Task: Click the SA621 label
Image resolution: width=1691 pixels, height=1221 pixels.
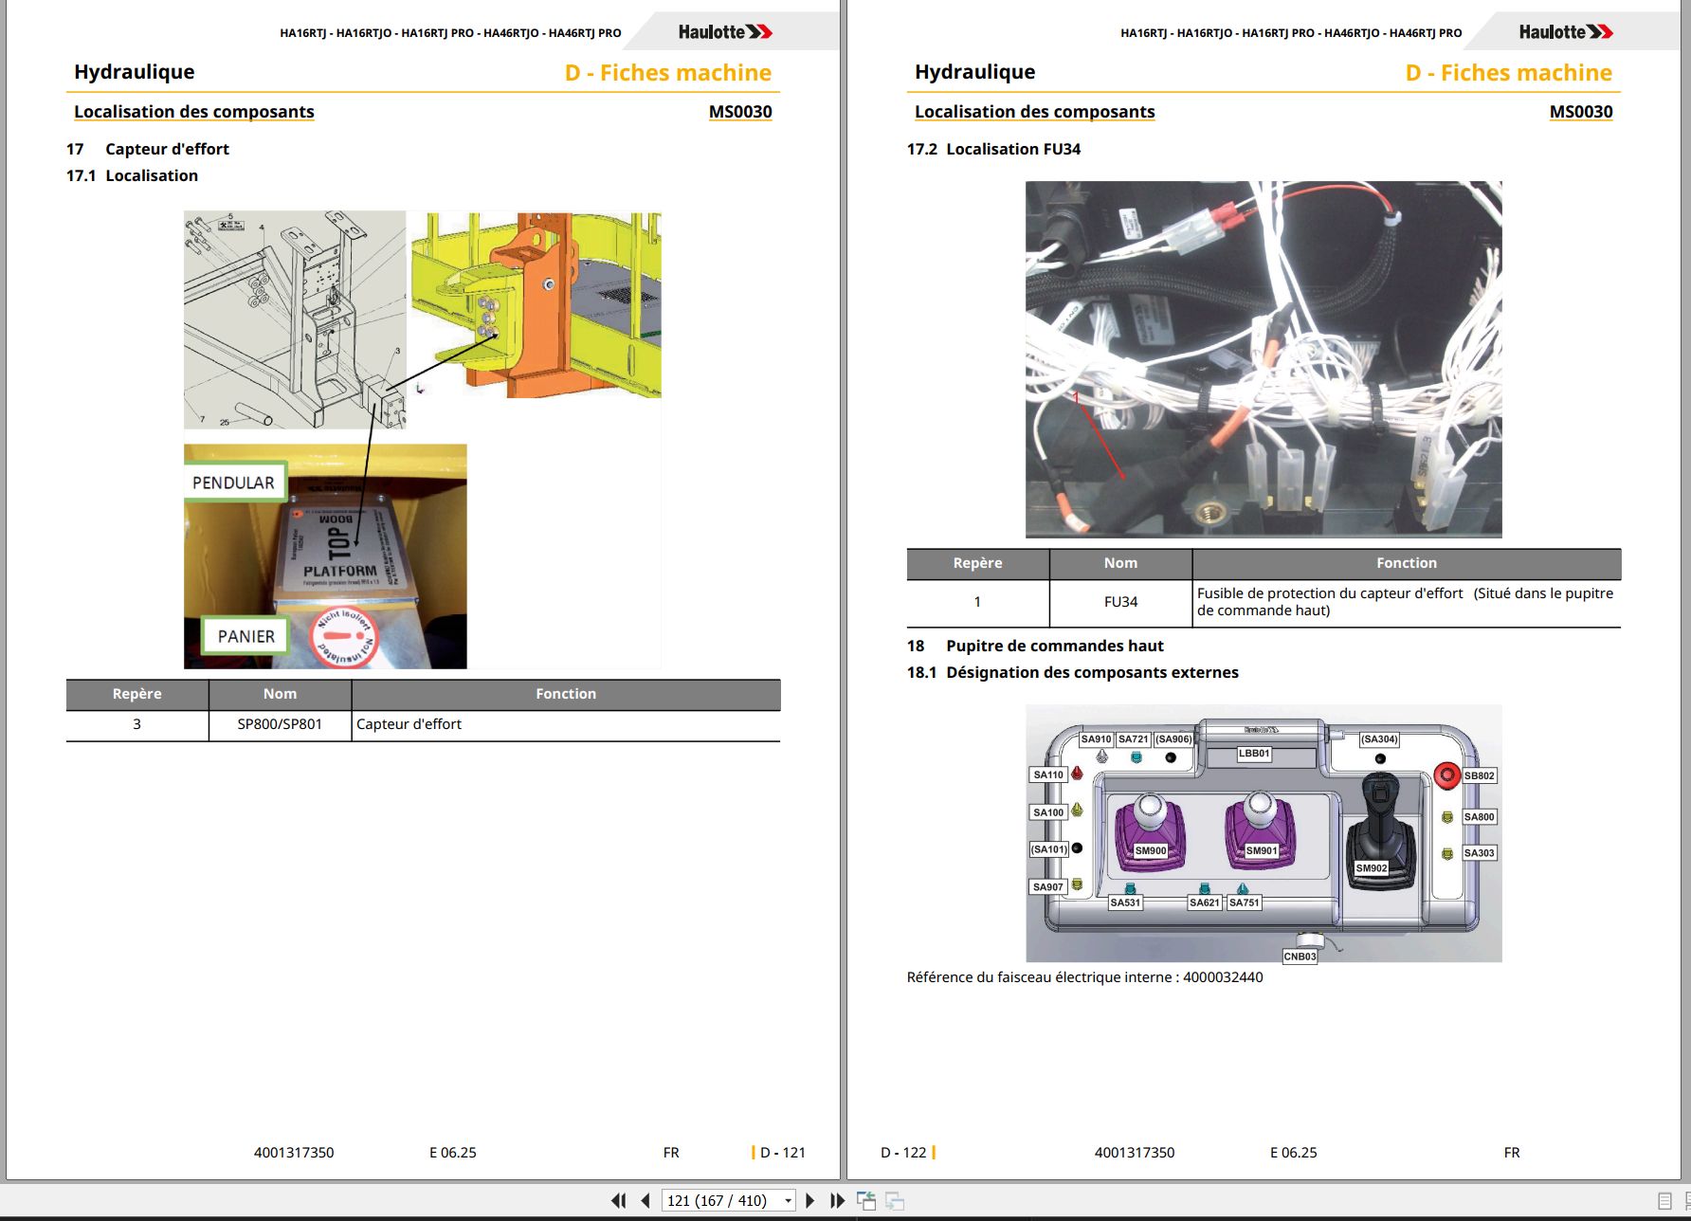Action: pyautogui.click(x=1204, y=902)
